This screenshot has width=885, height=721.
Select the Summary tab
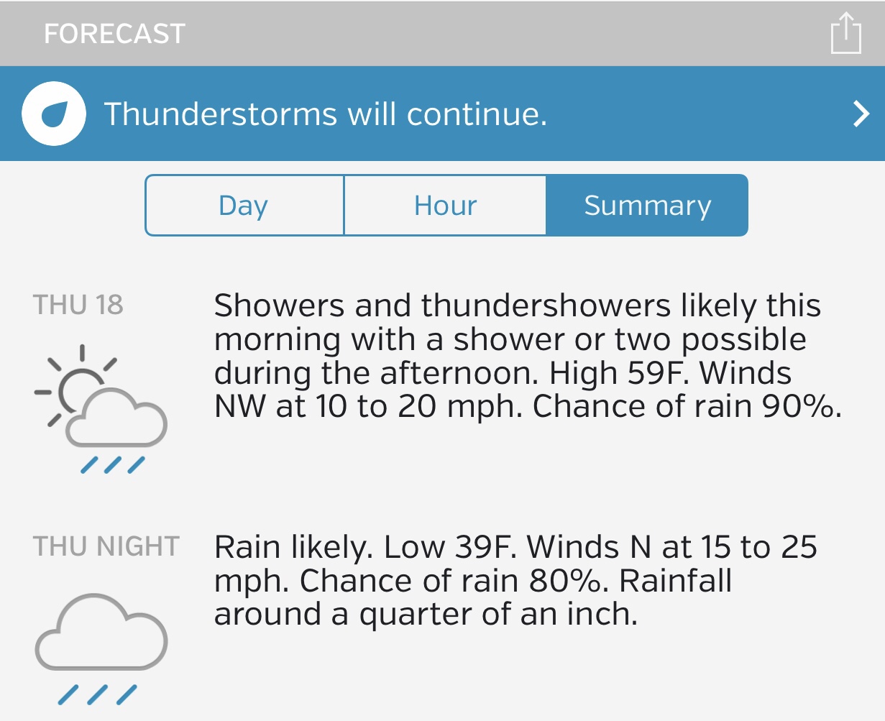[647, 206]
